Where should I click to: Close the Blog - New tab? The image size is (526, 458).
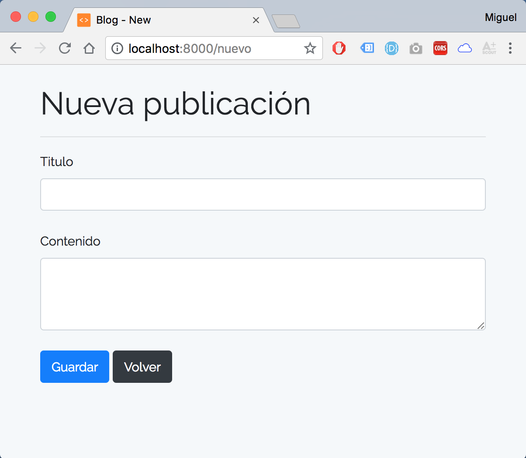point(256,20)
